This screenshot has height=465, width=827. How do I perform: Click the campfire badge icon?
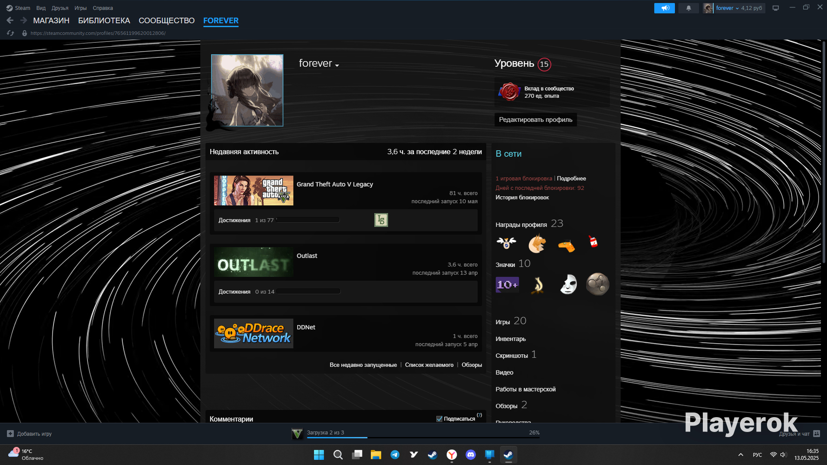click(538, 285)
